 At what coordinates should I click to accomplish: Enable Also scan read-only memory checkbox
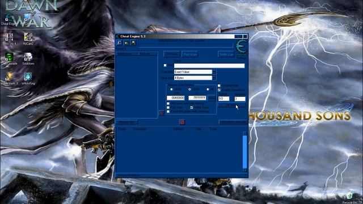coord(168,103)
